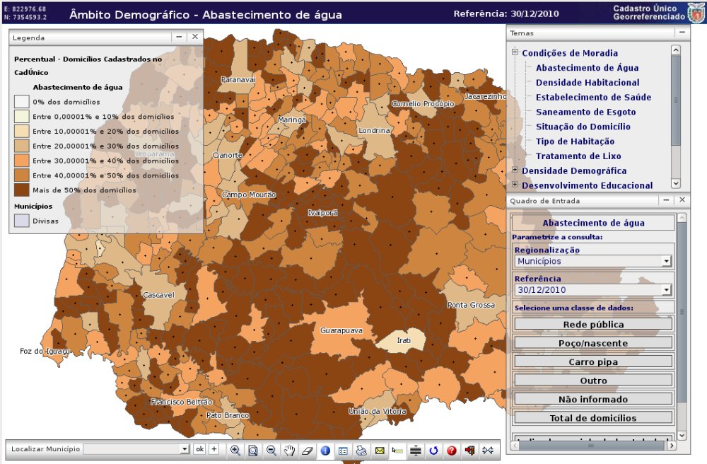Click the blue refresh arrow icon
Screen dimensions: 707x464
pyautogui.click(x=434, y=450)
